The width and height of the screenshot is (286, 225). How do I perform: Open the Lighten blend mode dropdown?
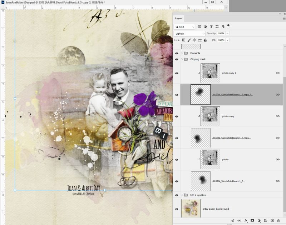[189, 34]
